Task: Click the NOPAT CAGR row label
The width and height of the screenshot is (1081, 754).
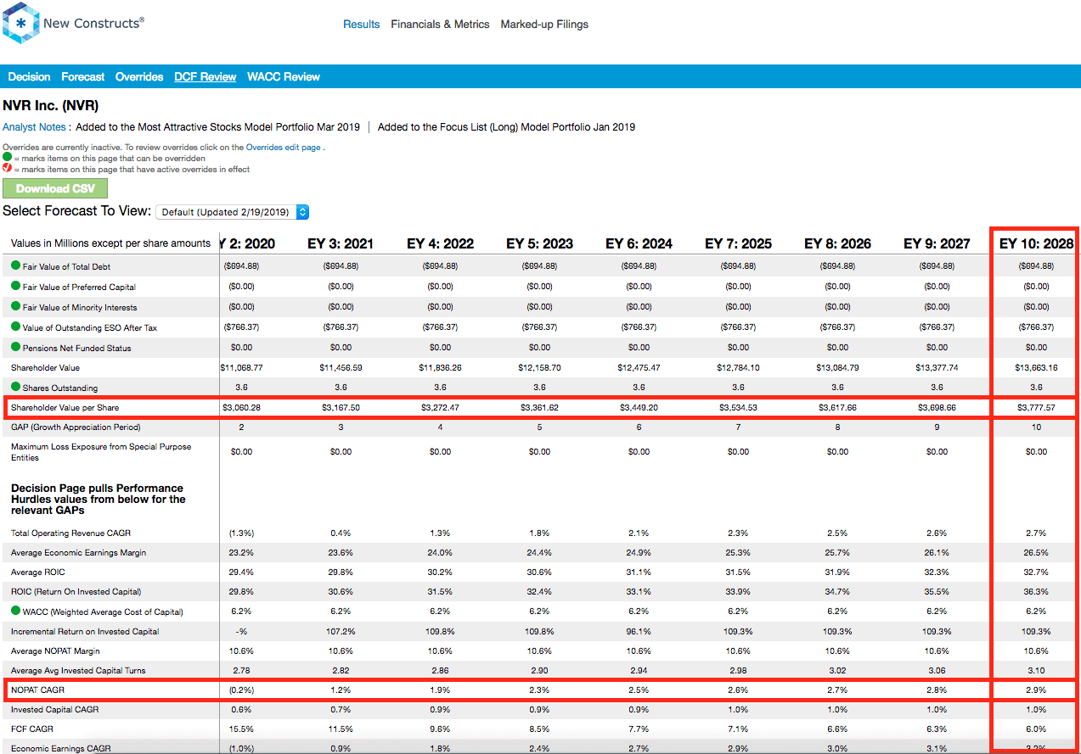Action: pyautogui.click(x=37, y=690)
